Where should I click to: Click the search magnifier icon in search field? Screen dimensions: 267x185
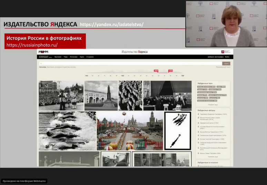tap(41, 64)
